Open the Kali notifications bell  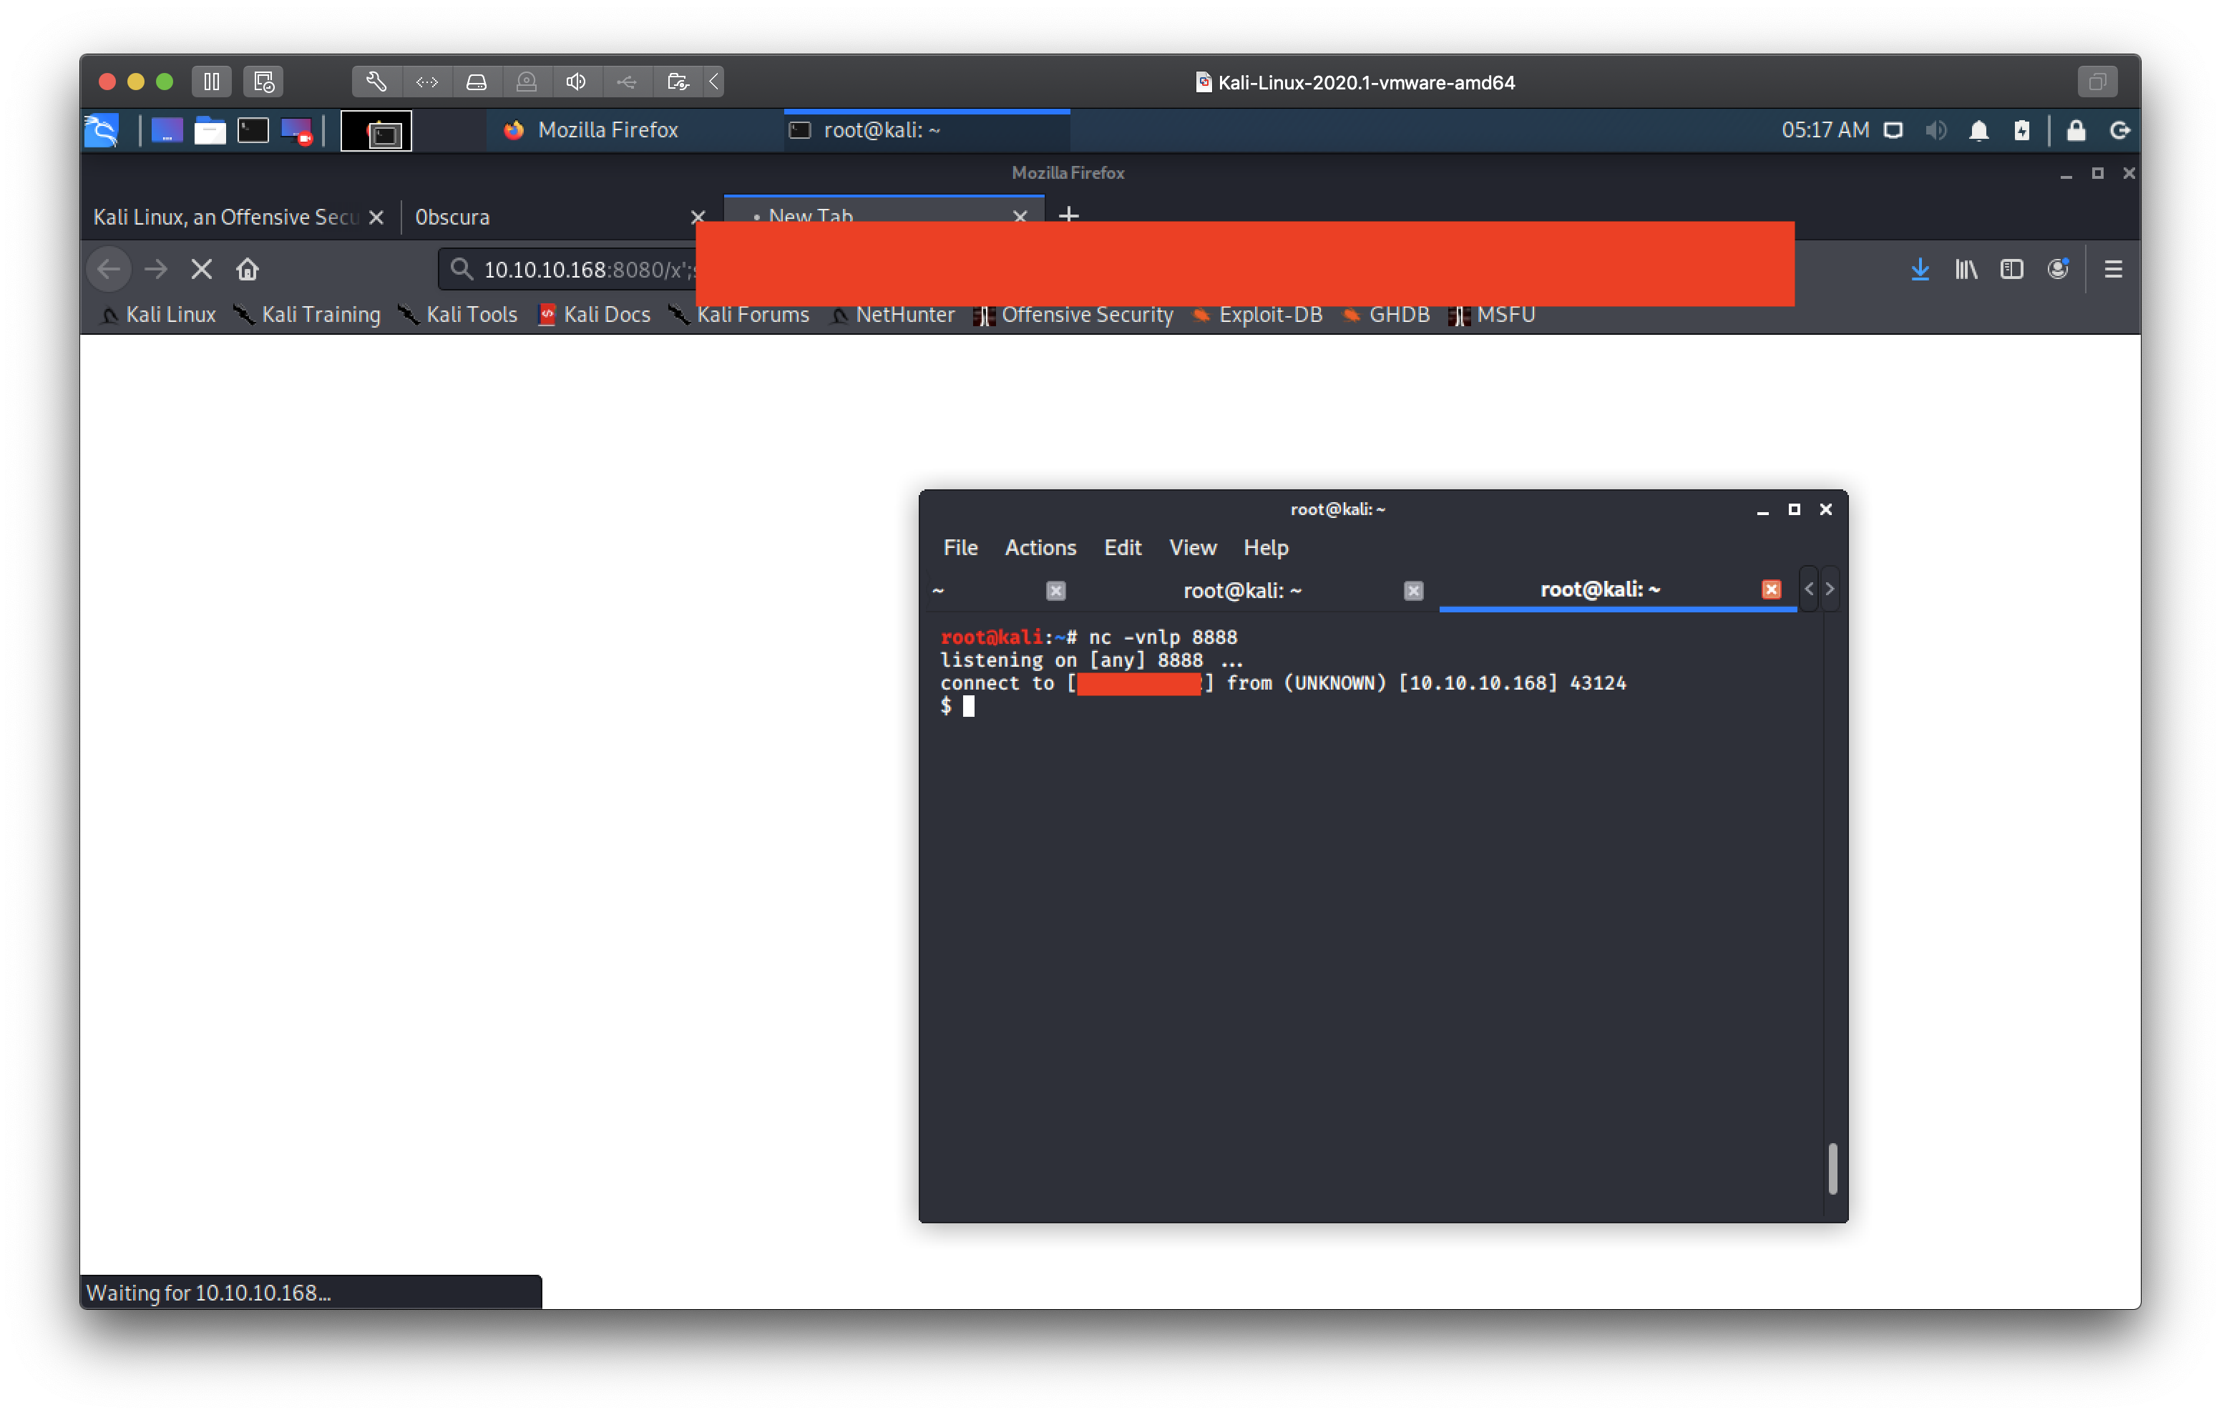click(x=1978, y=130)
